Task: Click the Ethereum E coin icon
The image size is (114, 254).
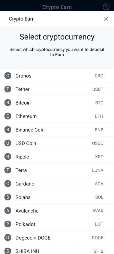Action: point(8,116)
